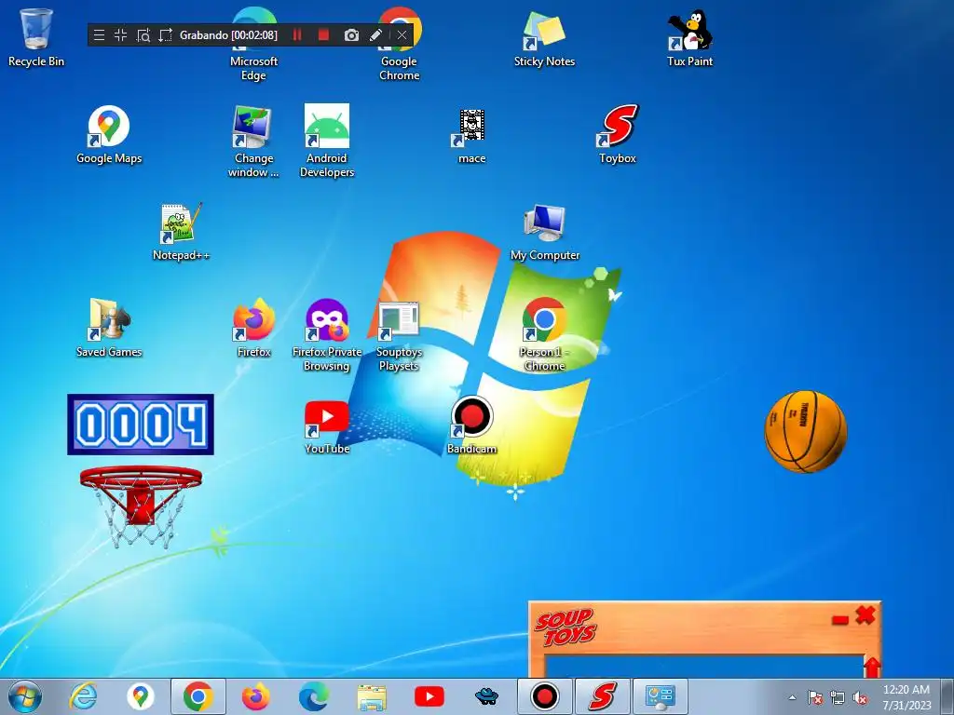The width and height of the screenshot is (954, 715).
Task: Launch Firefox desktop shortcut
Action: (x=253, y=329)
